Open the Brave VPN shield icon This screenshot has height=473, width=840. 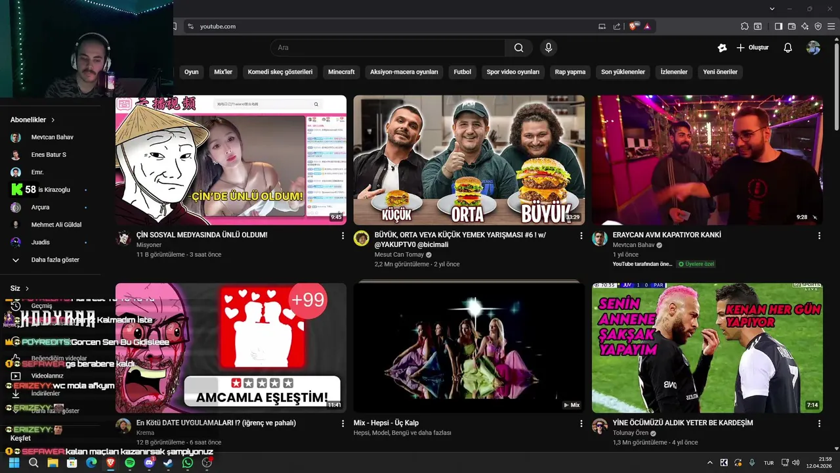(818, 26)
